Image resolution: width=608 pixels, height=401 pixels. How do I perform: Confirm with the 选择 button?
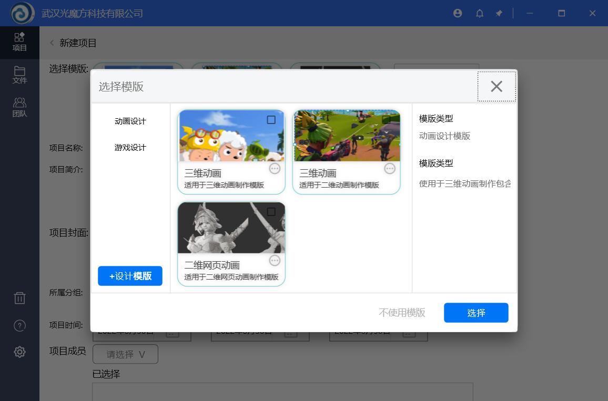tap(476, 313)
